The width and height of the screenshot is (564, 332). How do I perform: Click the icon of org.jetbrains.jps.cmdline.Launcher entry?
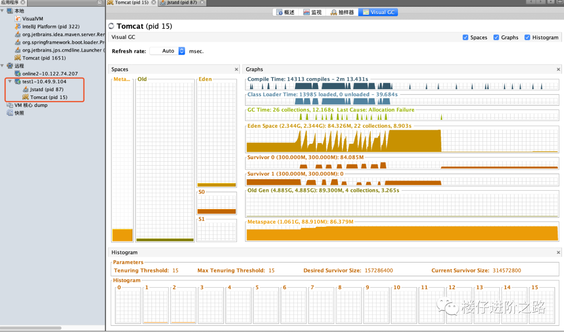pyautogui.click(x=18, y=50)
